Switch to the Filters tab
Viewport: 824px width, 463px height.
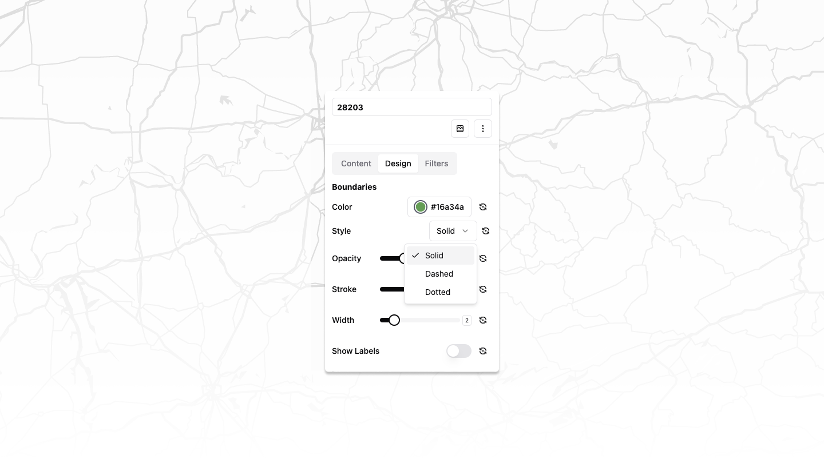(437, 163)
